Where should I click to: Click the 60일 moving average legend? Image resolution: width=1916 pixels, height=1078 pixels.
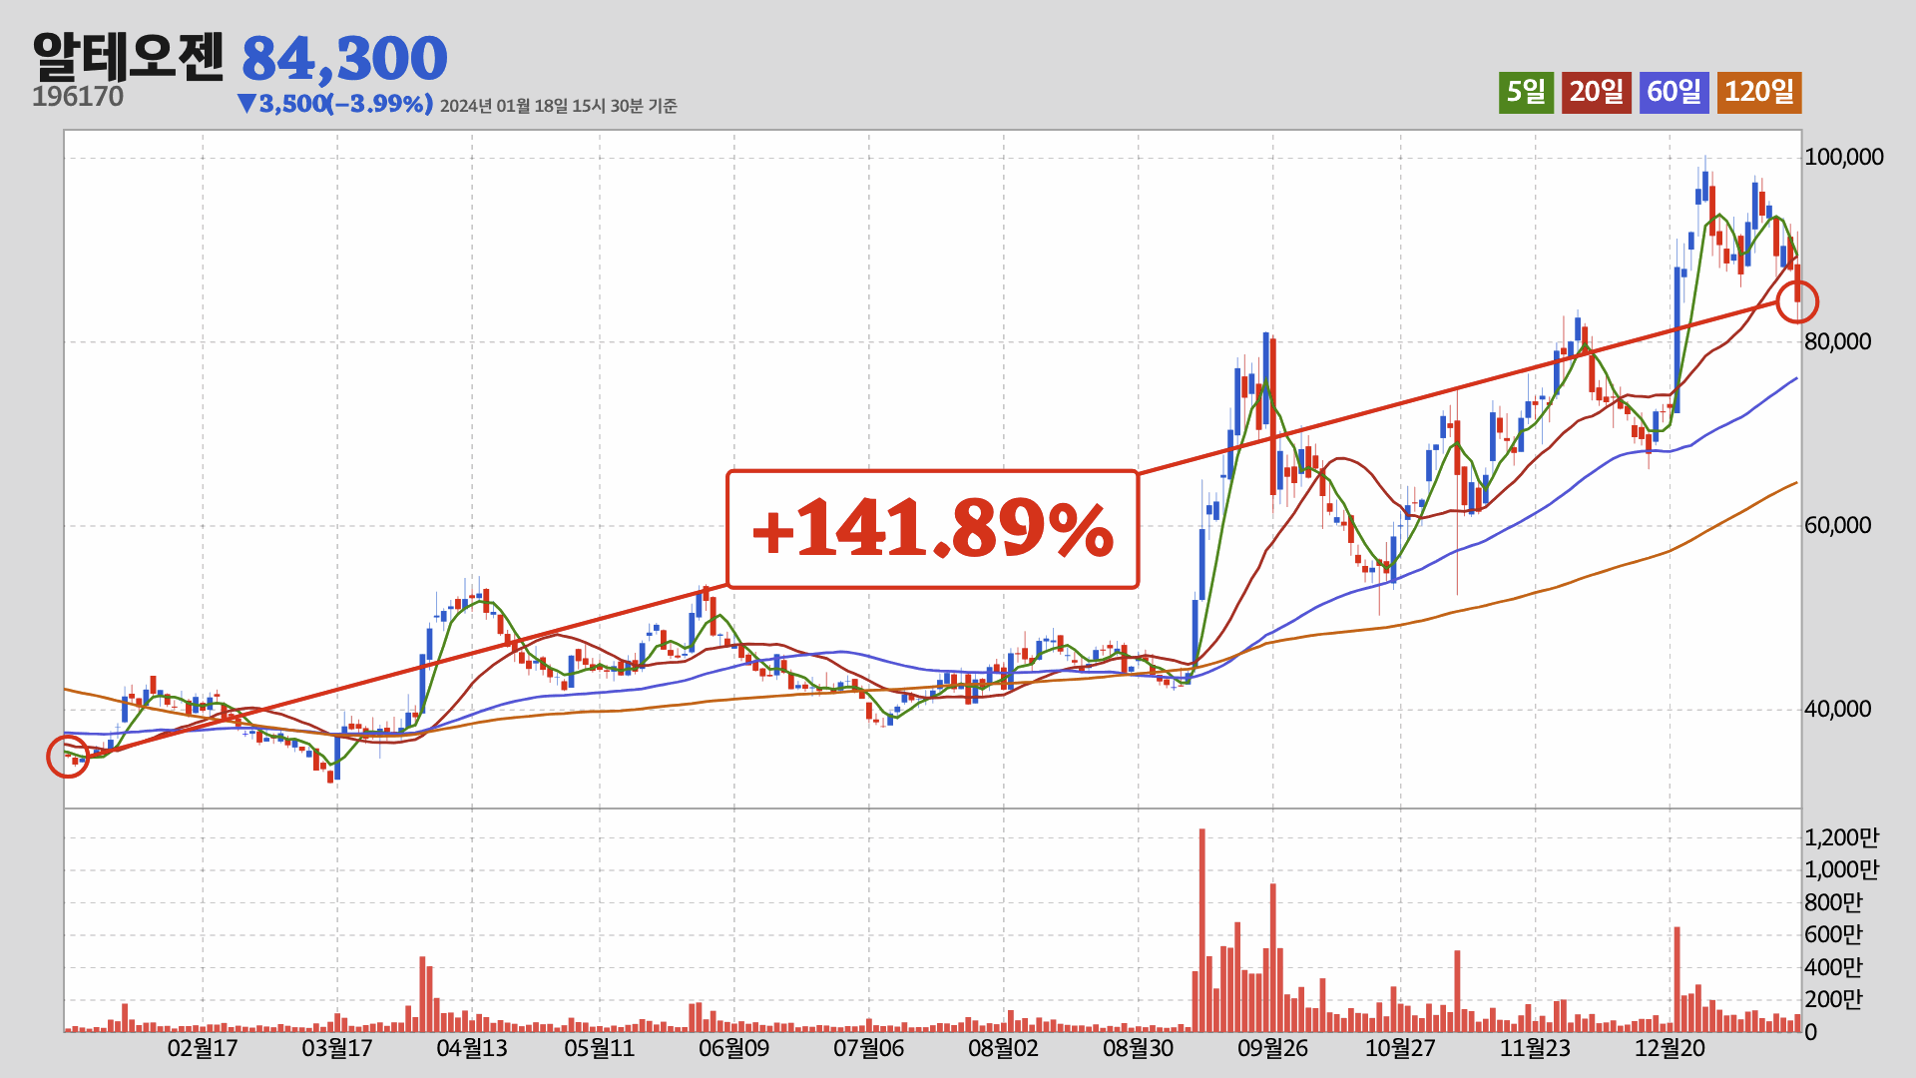click(1675, 92)
